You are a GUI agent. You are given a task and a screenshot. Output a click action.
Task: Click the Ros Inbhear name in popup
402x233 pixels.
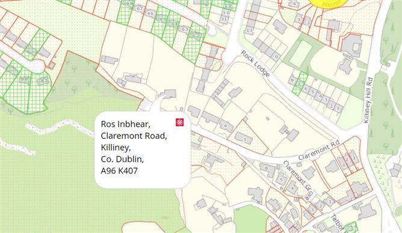(x=125, y=124)
